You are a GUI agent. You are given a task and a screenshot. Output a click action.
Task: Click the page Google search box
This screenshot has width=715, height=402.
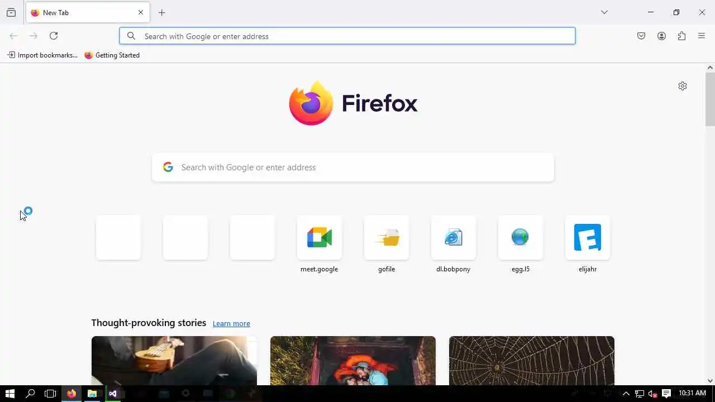click(353, 167)
